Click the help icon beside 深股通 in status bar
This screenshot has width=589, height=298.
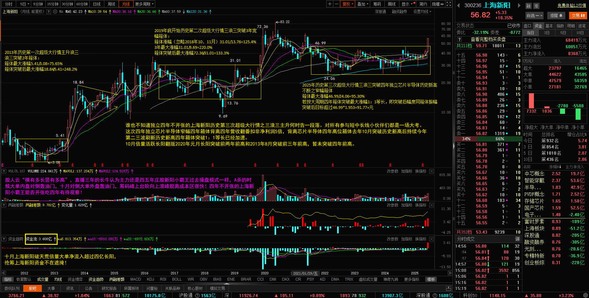coord(435,296)
